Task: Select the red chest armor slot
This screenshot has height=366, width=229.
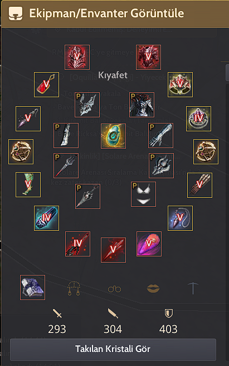Action: click(148, 57)
